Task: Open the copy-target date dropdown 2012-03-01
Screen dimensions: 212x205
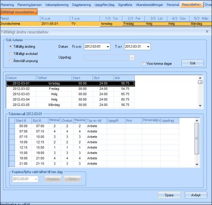Action: point(36,179)
